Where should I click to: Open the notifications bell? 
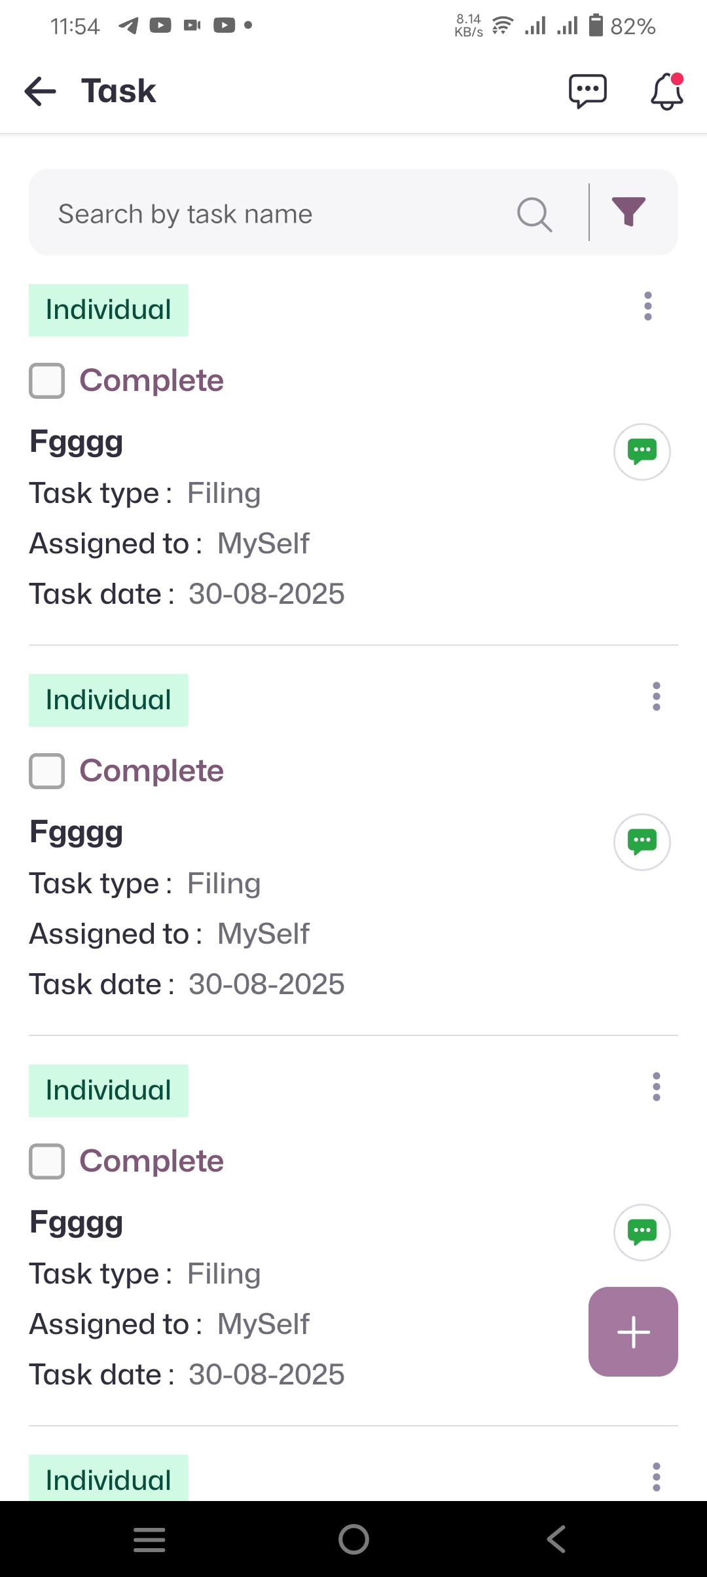[666, 91]
